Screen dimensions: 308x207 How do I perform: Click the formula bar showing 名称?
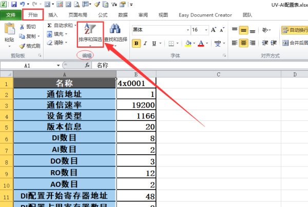pos(200,65)
